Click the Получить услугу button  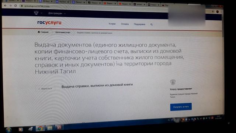181,107
